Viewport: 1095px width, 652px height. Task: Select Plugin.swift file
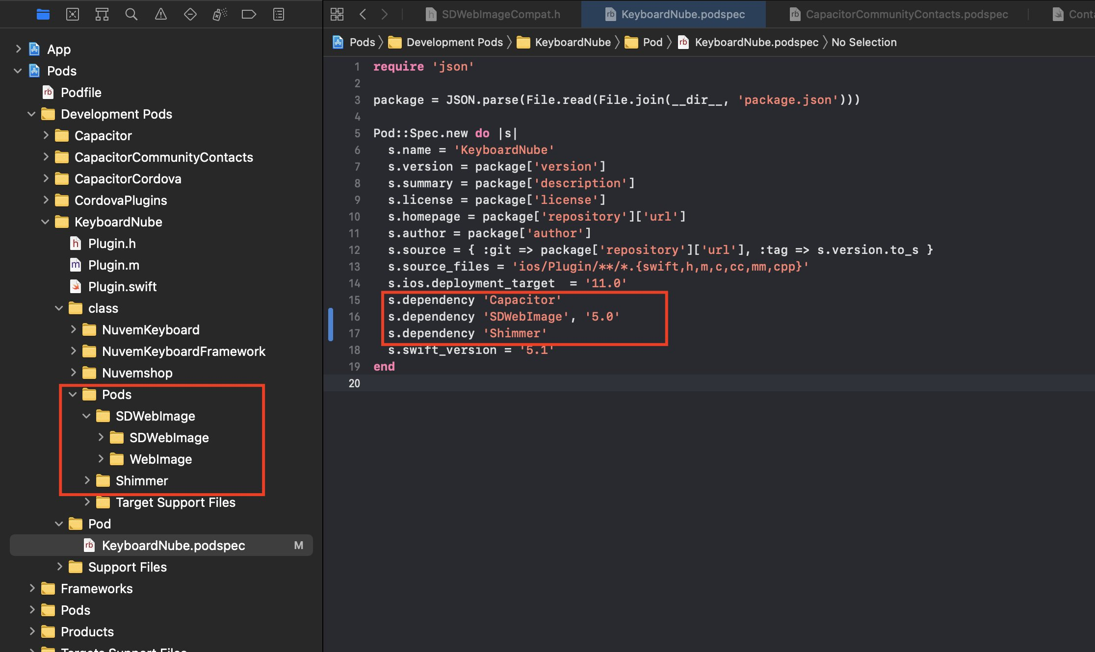click(x=161, y=286)
